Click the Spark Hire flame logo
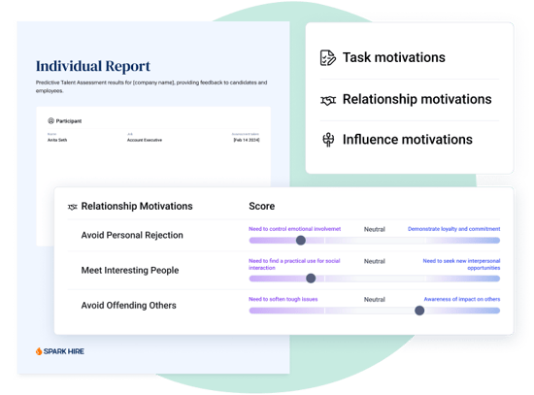Image resolution: width=534 pixels, height=395 pixels. point(39,351)
